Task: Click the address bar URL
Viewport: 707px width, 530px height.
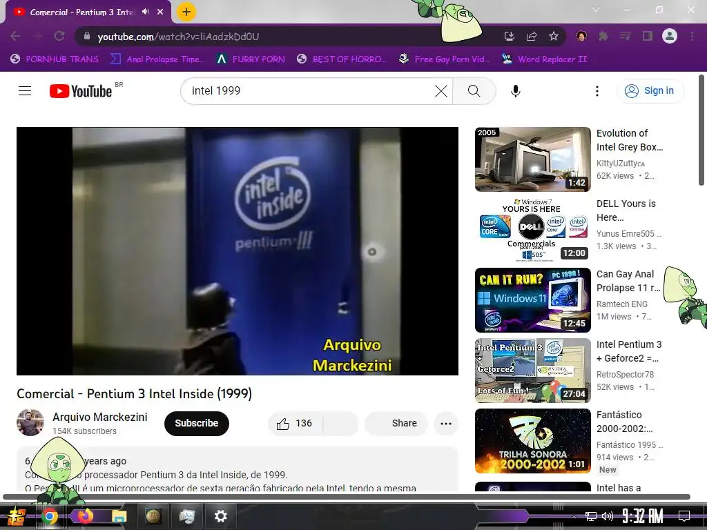Action: [x=179, y=37]
